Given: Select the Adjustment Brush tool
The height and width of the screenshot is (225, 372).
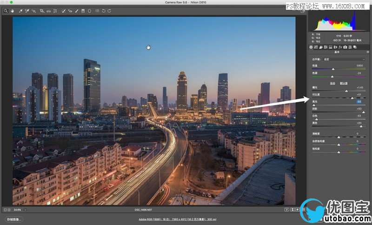Looking at the screenshot, I should coord(77,11).
